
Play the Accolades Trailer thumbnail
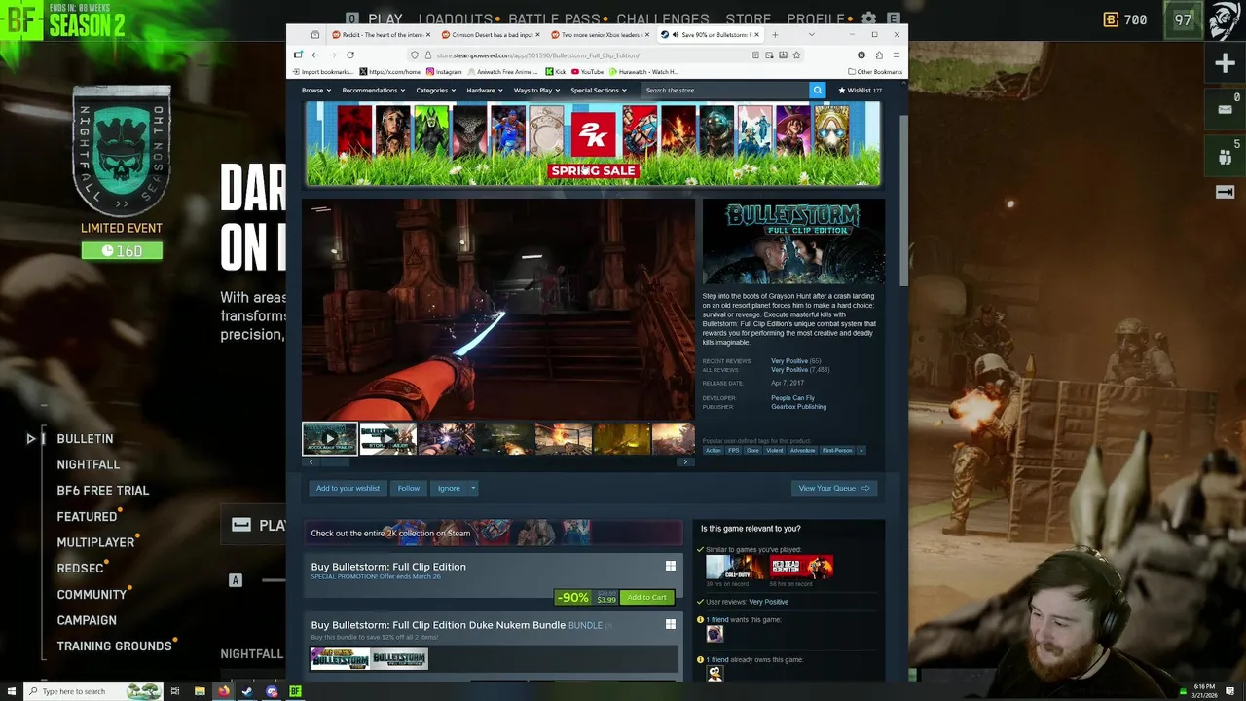[329, 438]
